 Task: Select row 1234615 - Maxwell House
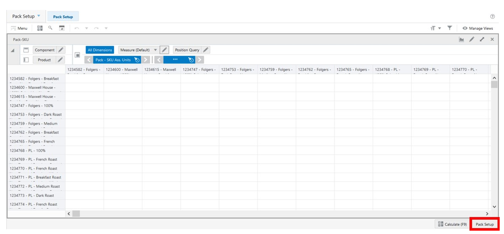36,97
